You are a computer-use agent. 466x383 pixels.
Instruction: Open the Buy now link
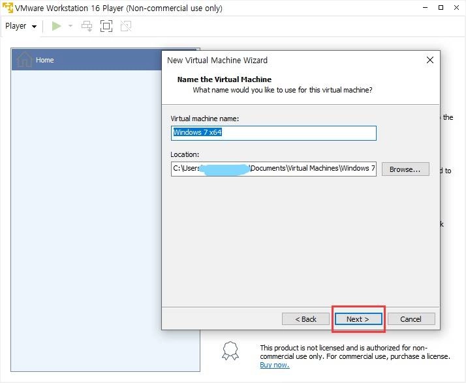275,365
